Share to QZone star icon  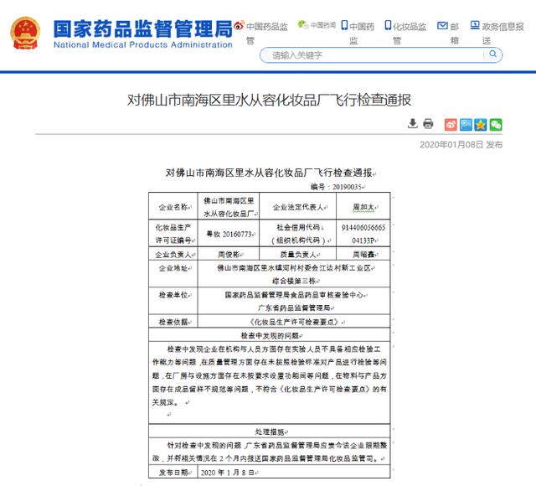(481, 125)
